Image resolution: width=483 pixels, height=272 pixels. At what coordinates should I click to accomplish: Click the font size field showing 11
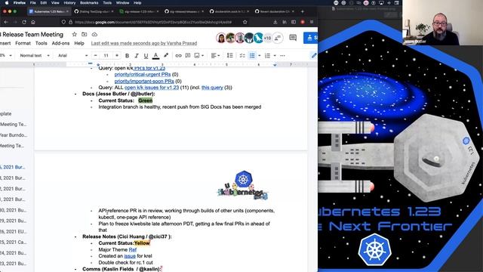pyautogui.click(x=106, y=55)
